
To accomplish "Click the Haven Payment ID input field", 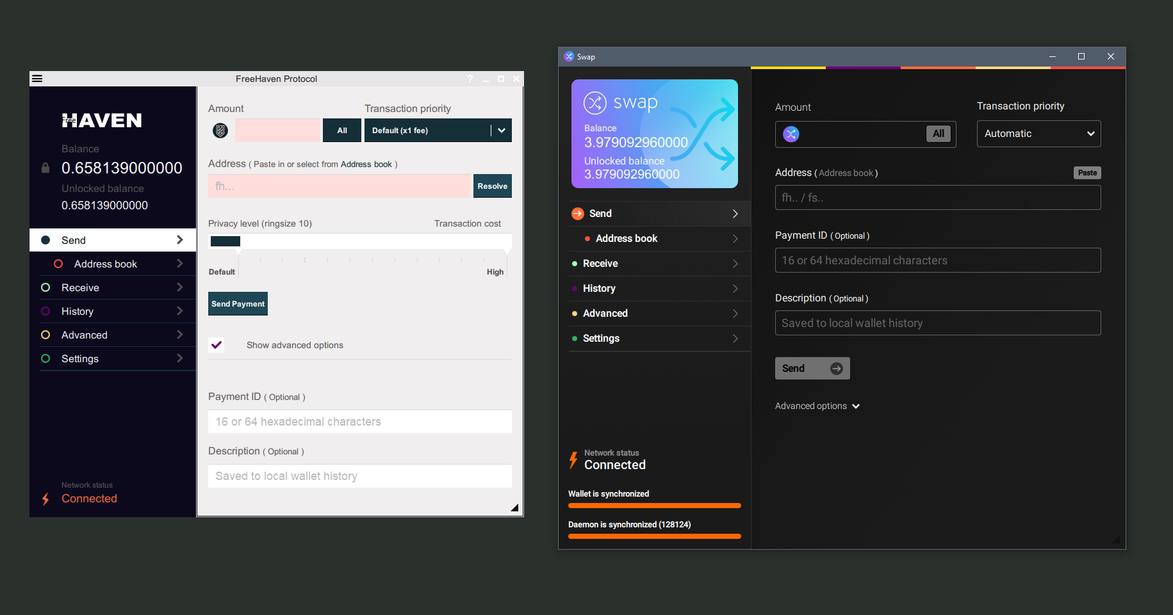I will tap(360, 422).
